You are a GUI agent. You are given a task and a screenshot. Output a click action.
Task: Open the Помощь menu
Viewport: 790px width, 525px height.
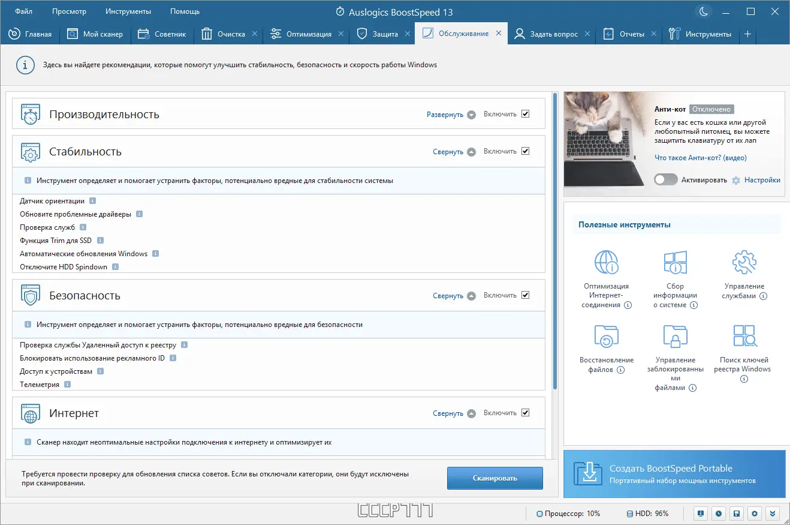tap(185, 11)
